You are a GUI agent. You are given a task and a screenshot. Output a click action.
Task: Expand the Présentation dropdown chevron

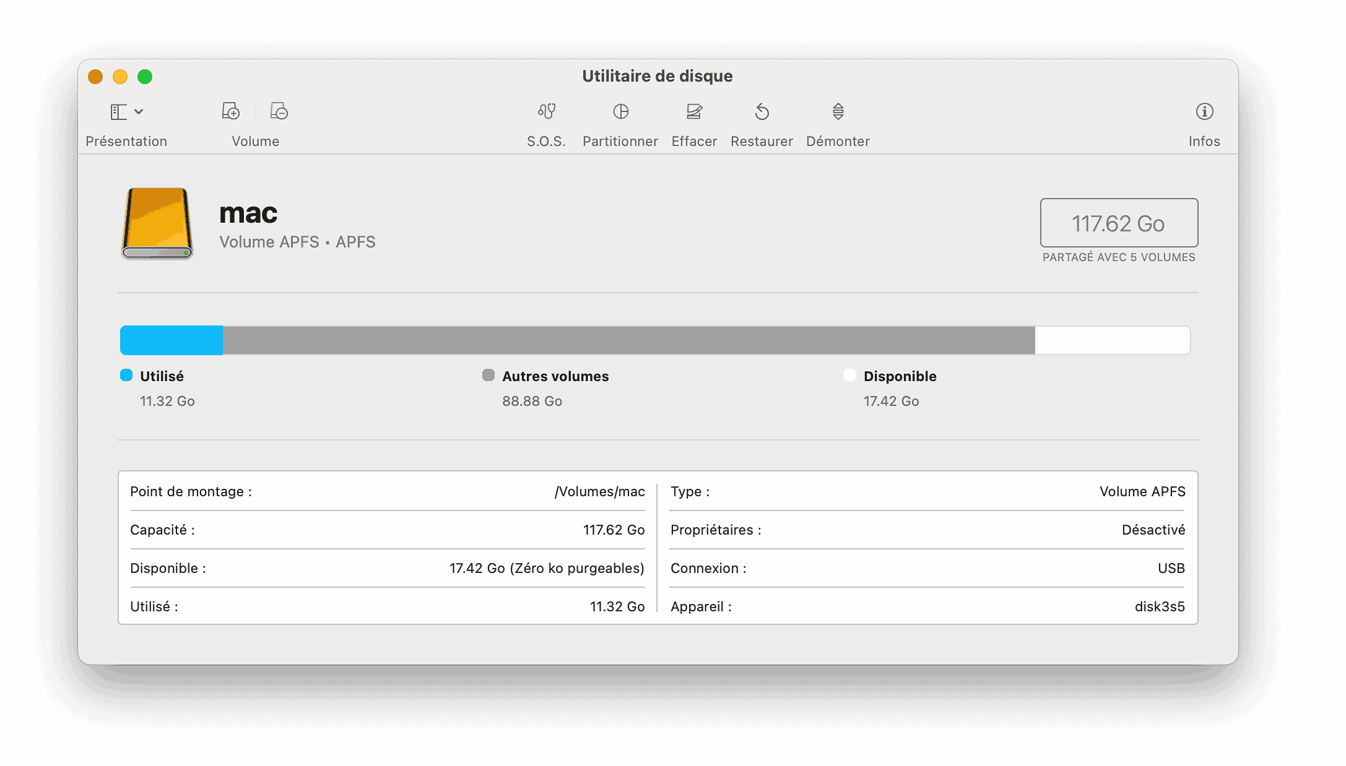pyautogui.click(x=139, y=112)
